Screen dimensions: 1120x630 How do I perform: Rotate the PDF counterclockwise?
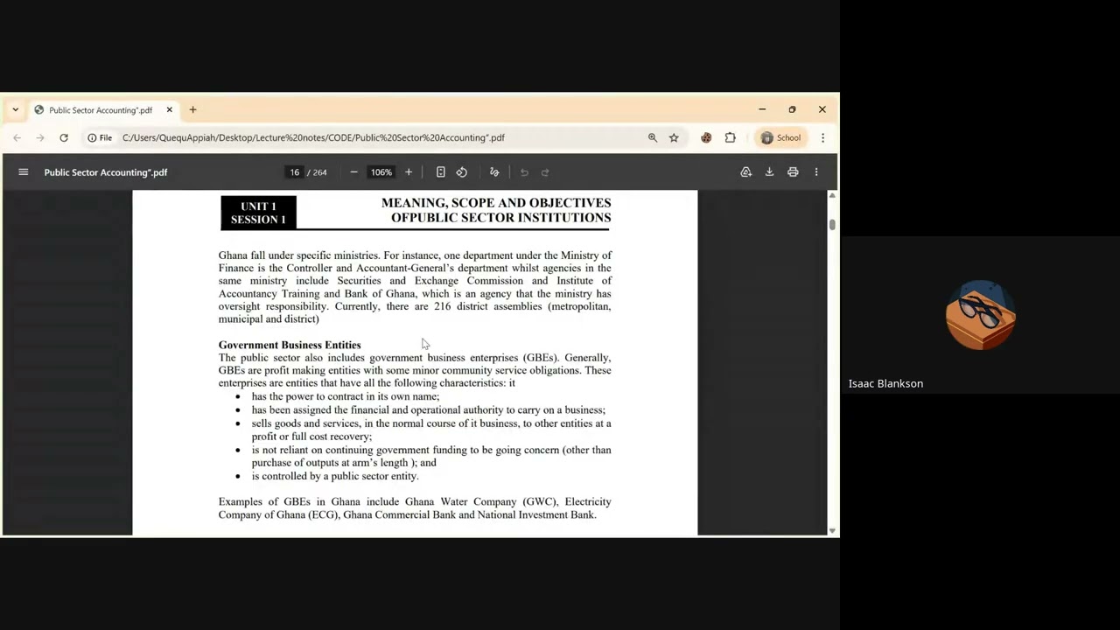click(x=462, y=172)
